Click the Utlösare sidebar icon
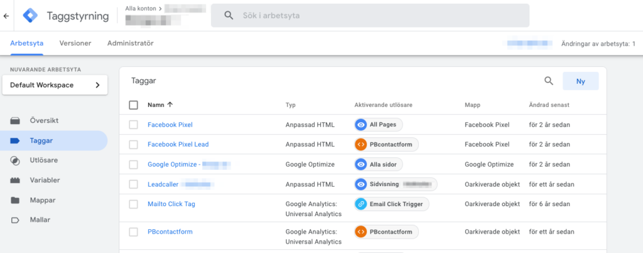This screenshot has height=253, width=643. pyautogui.click(x=15, y=160)
